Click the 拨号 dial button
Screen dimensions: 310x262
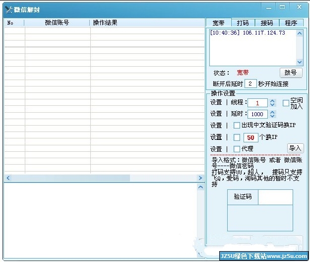(291, 73)
